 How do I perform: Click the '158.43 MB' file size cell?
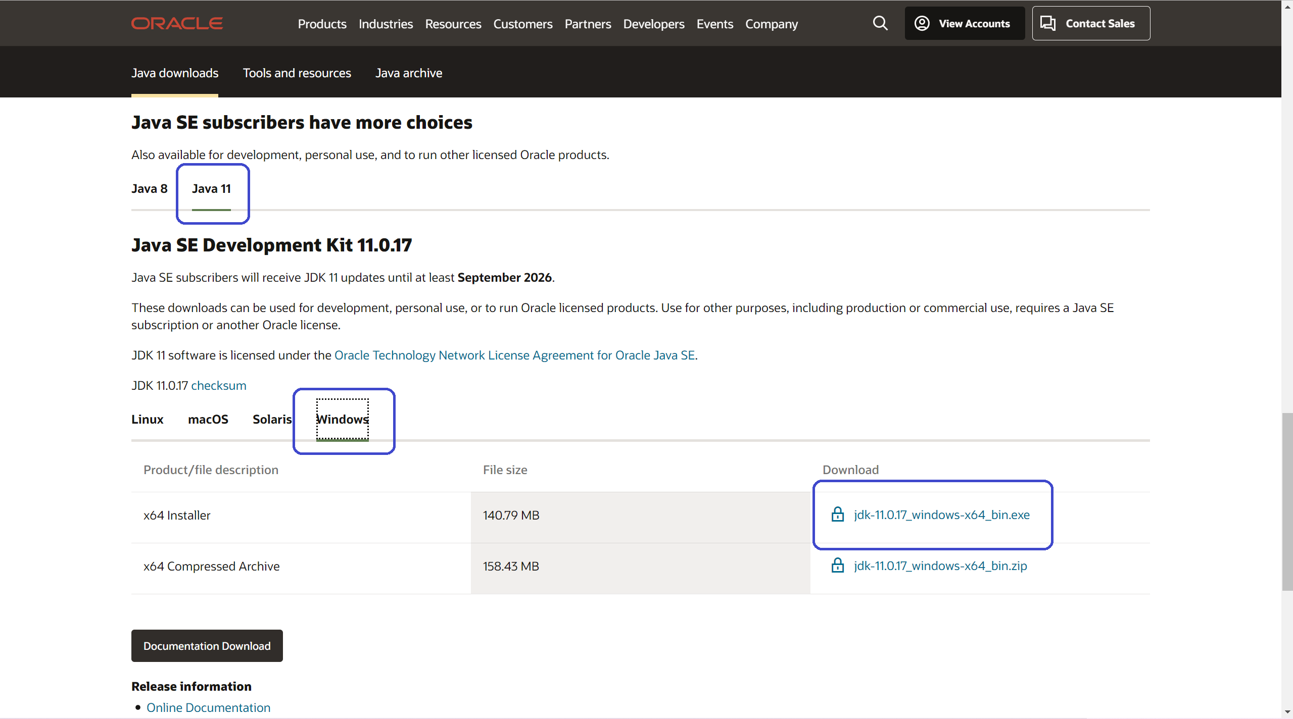pyautogui.click(x=640, y=569)
